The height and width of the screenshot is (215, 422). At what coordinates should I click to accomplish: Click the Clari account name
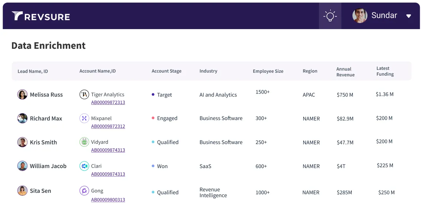click(x=96, y=166)
